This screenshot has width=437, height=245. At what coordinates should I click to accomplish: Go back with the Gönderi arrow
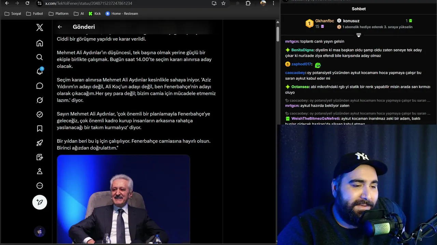(60, 27)
